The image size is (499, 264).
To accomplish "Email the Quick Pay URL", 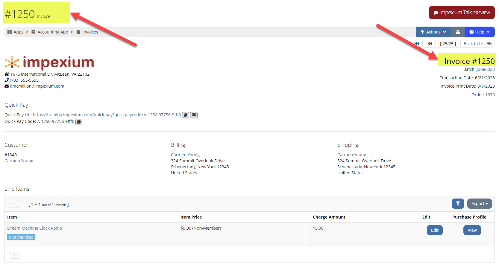I will pyautogui.click(x=194, y=115).
